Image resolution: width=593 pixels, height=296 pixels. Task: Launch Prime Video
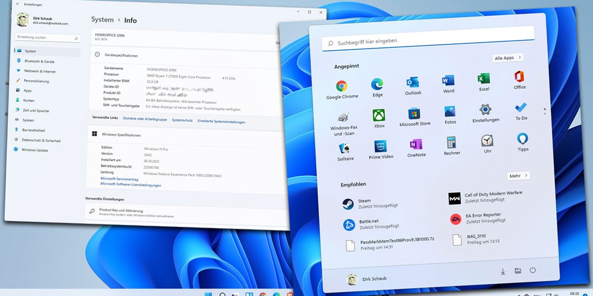point(379,145)
